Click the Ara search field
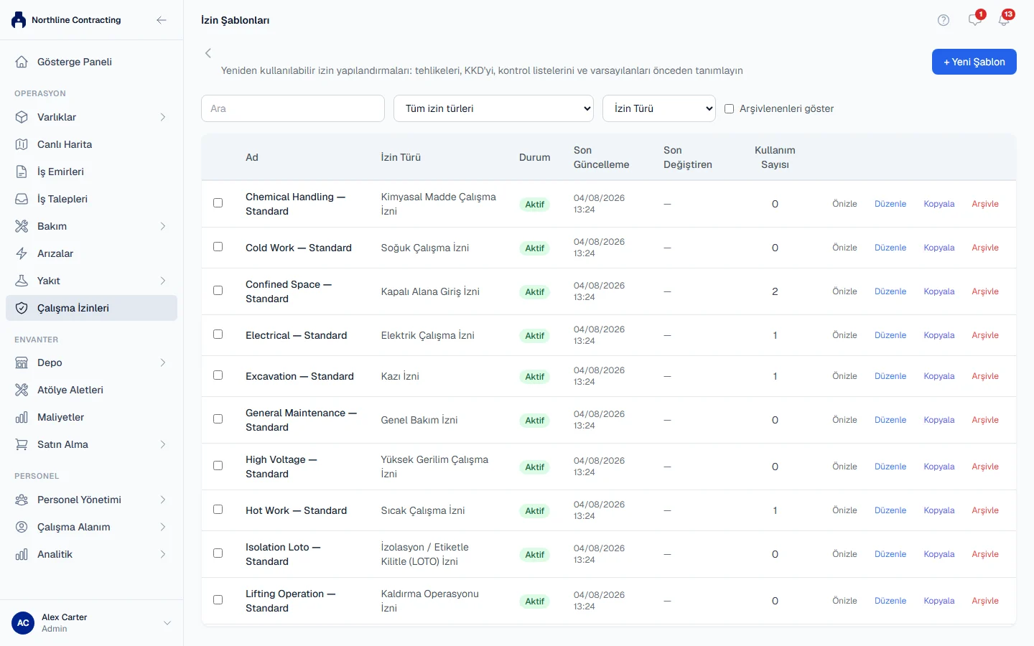This screenshot has width=1034, height=646. 293,108
